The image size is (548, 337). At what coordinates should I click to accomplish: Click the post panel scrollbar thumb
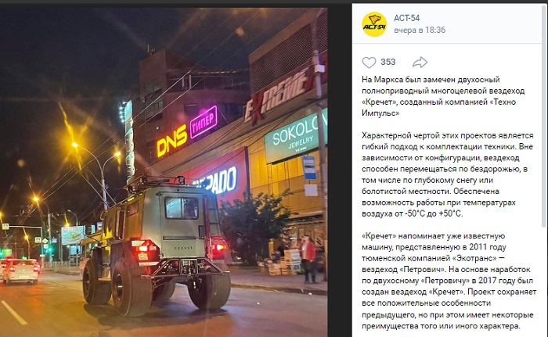pos(545,115)
